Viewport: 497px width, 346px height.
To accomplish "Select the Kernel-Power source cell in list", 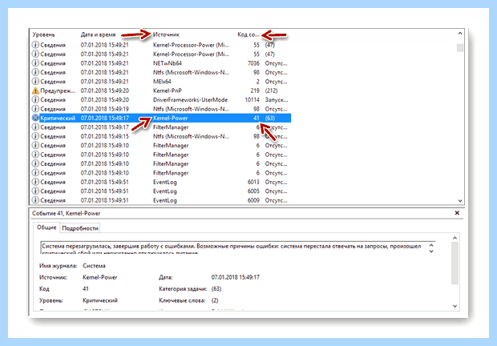I will [x=171, y=118].
